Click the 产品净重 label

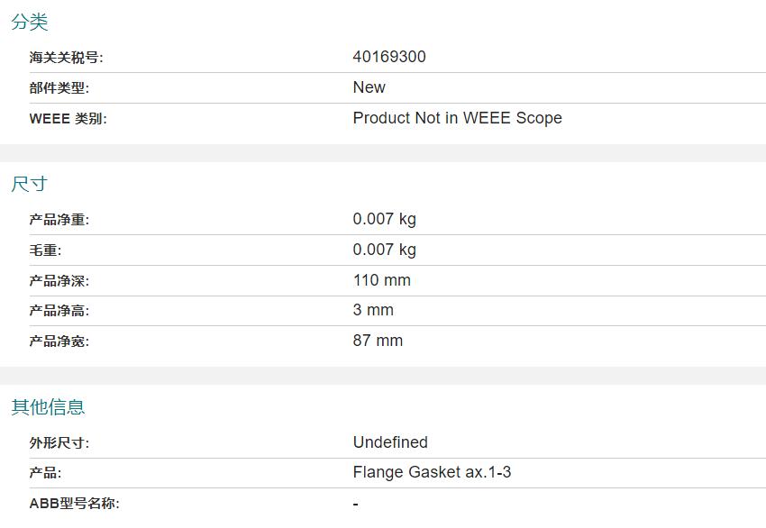(59, 220)
